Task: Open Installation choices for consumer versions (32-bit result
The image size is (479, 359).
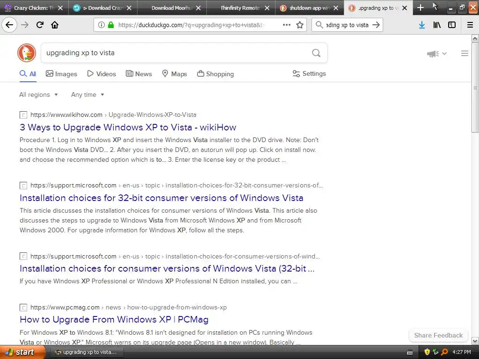Action: coord(167,268)
